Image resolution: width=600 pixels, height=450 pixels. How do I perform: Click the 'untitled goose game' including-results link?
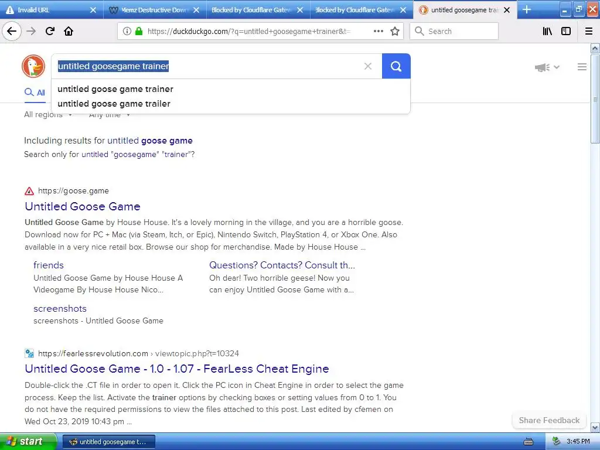coord(149,141)
